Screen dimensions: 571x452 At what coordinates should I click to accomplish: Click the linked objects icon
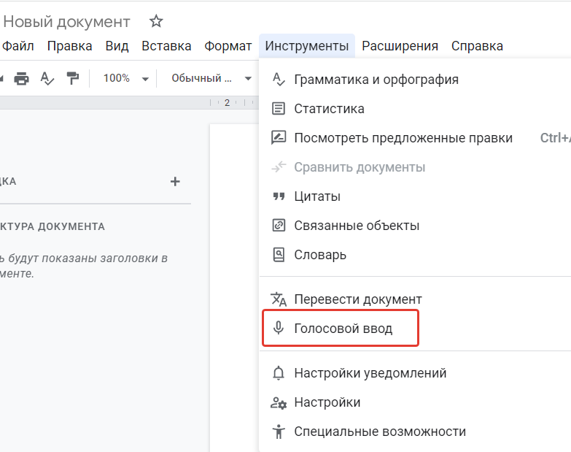[279, 226]
